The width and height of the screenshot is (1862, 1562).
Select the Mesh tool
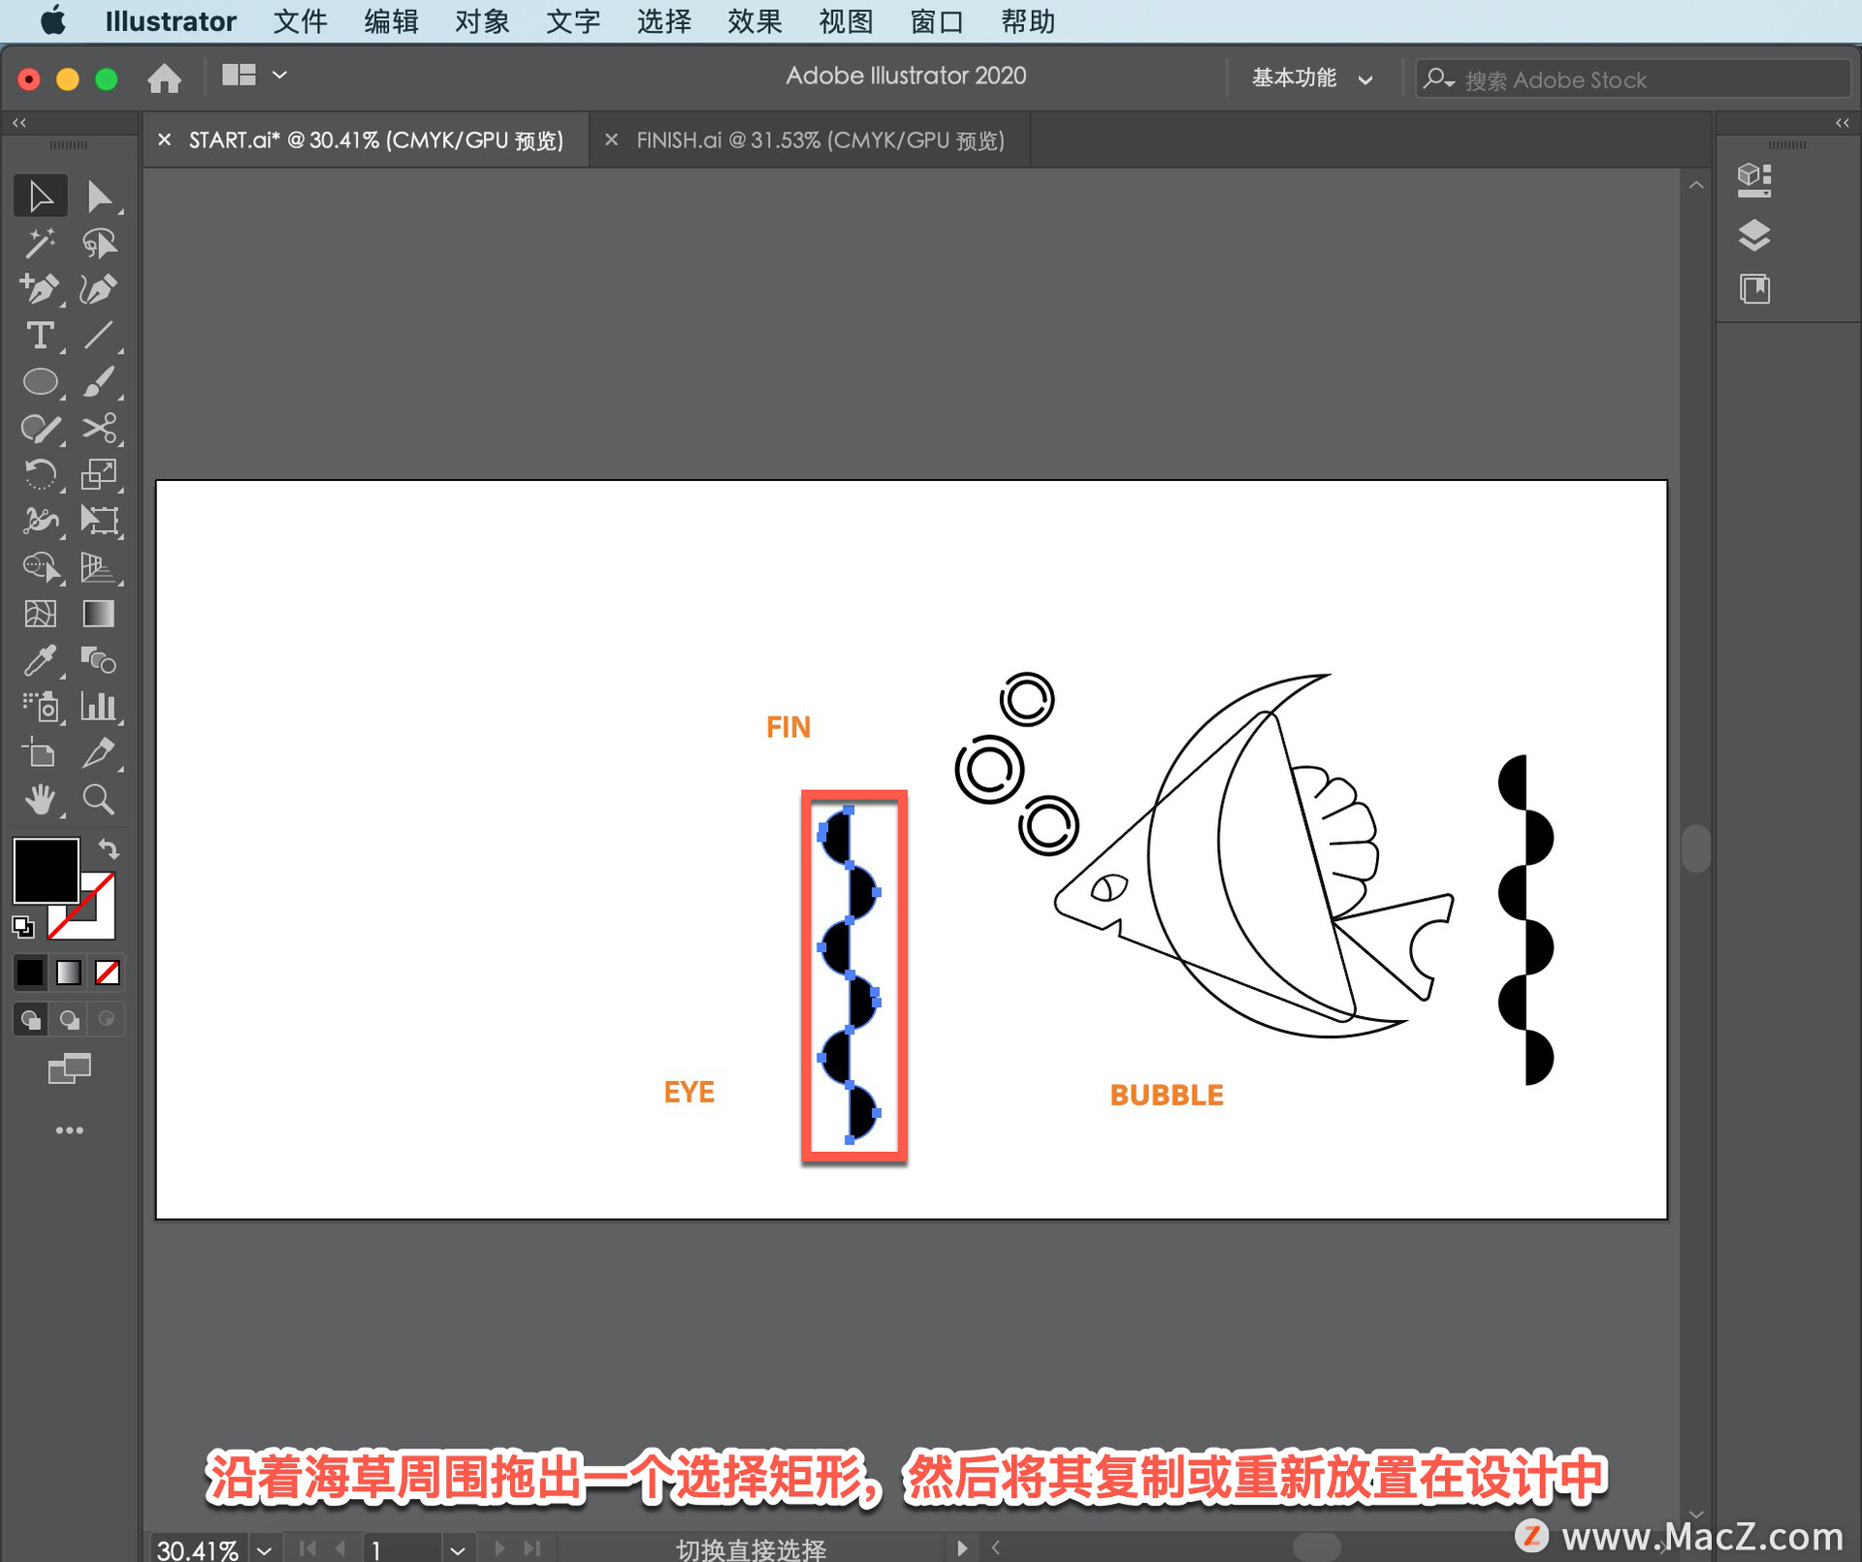point(40,614)
